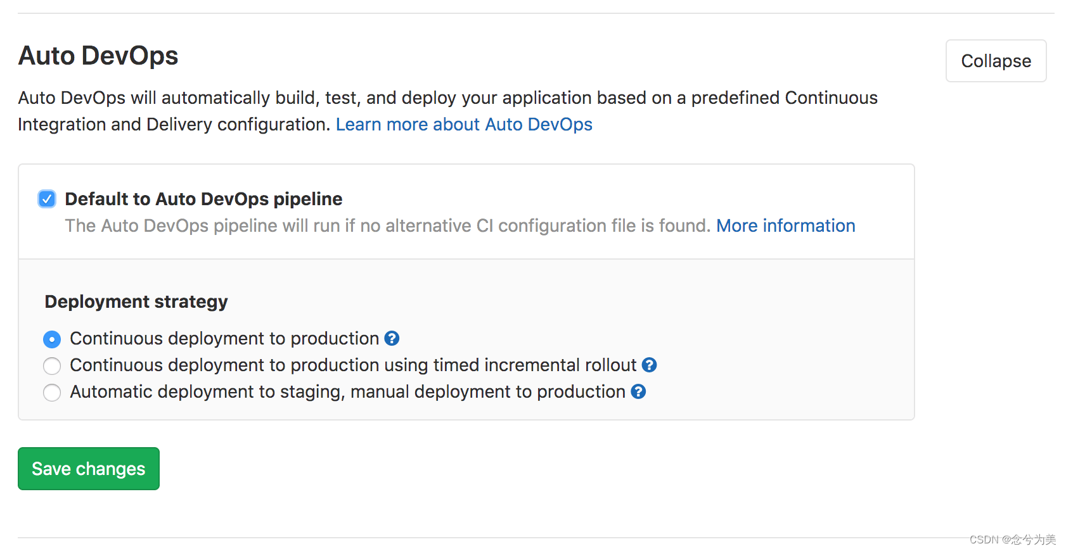The image size is (1066, 551).
Task: Follow the More information link
Action: 786,225
